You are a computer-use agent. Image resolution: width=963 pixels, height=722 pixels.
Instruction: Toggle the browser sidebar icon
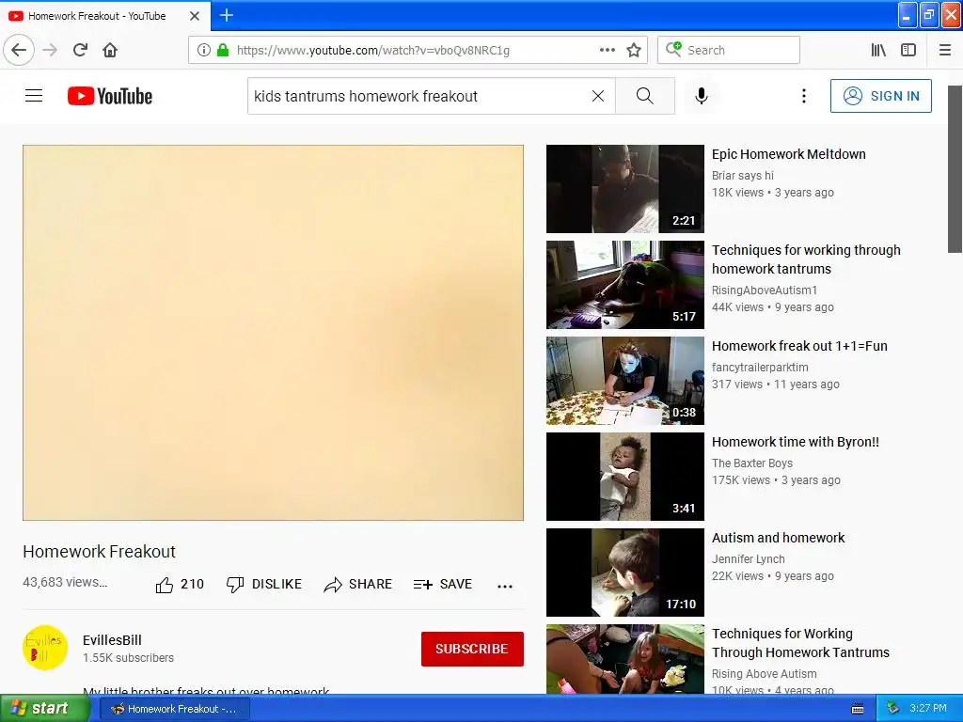908,50
